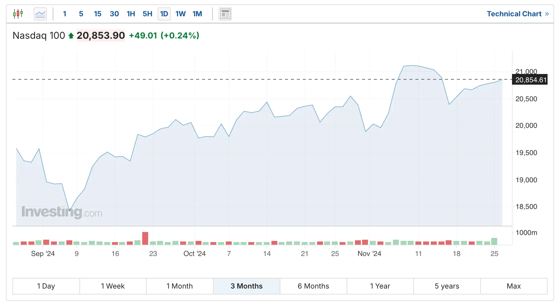Image resolution: width=560 pixels, height=306 pixels.
Task: Select the area line chart icon
Action: [x=40, y=14]
